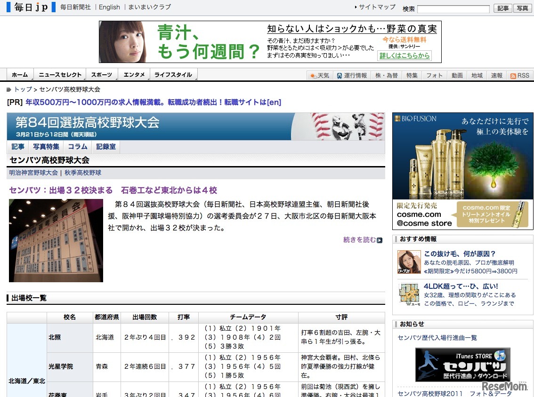This screenshot has width=534, height=397.
Task: Click the 記事 search button
Action: click(502, 8)
